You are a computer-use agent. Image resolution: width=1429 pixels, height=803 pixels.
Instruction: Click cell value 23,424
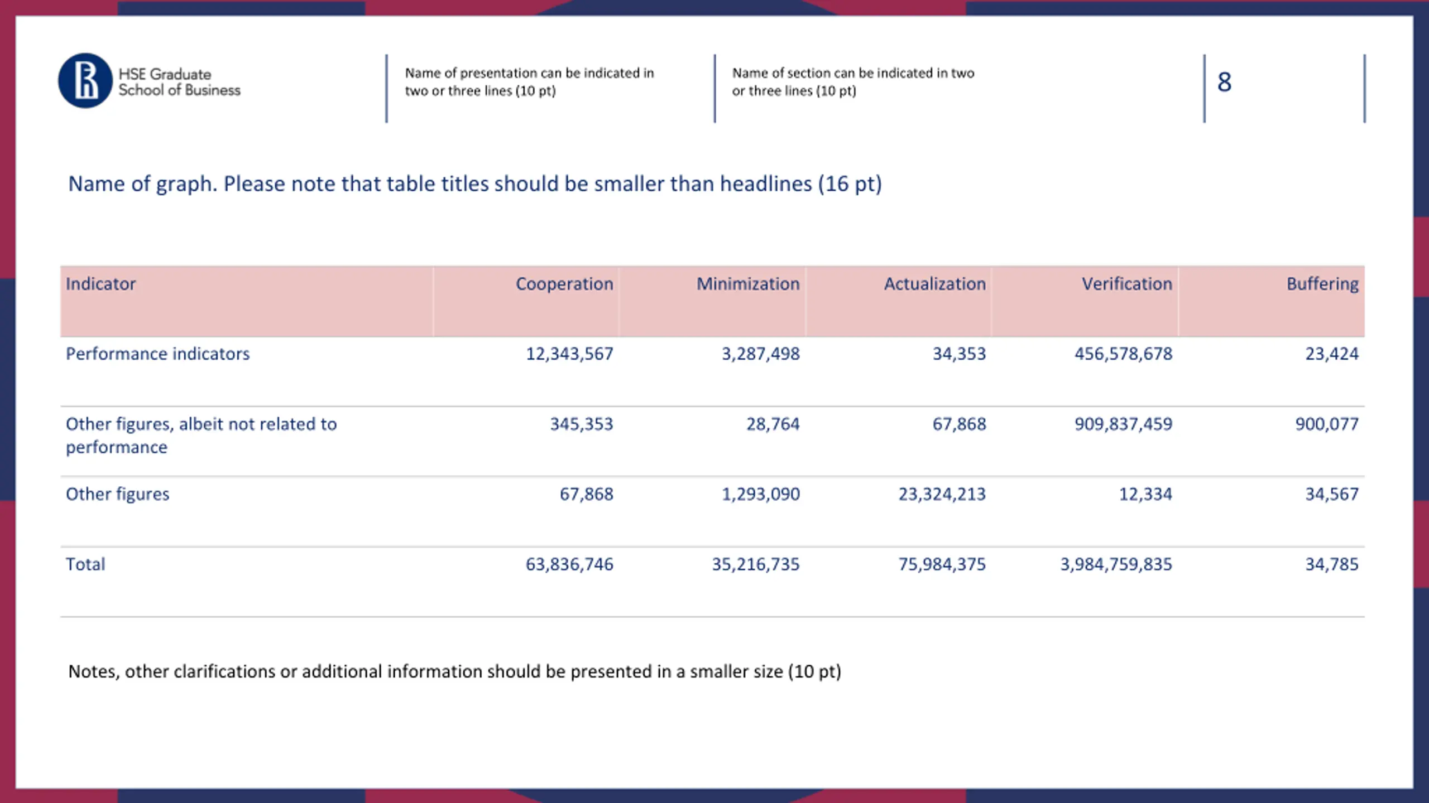pyautogui.click(x=1331, y=354)
